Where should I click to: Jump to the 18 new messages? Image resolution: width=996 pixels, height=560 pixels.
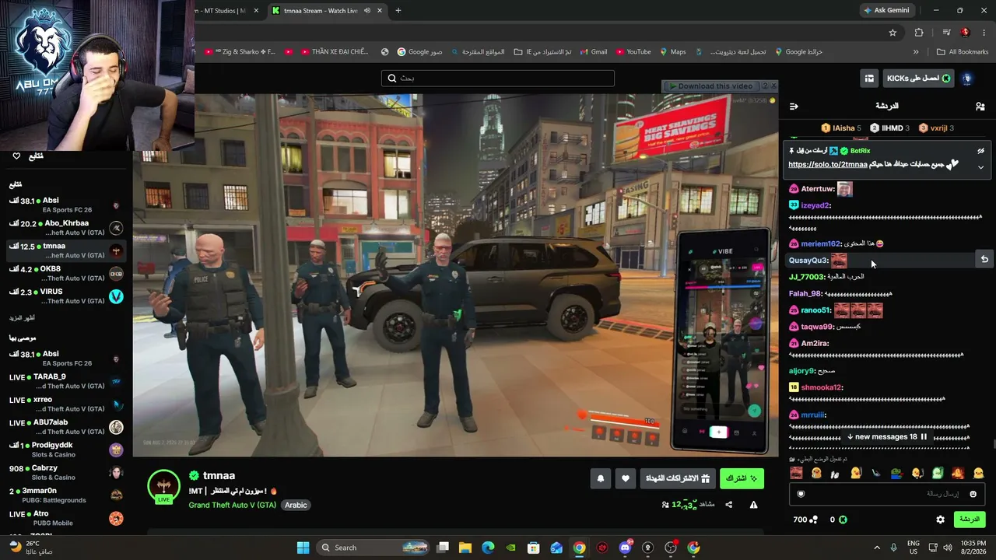point(886,437)
